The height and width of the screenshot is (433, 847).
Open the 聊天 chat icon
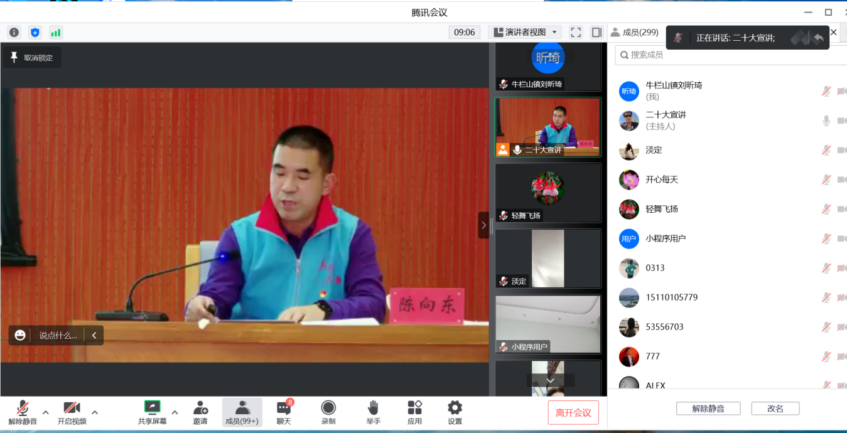click(x=284, y=412)
